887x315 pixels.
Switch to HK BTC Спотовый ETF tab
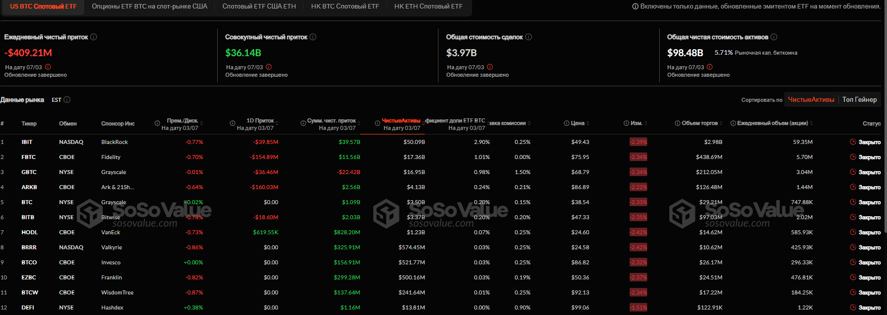pos(345,7)
